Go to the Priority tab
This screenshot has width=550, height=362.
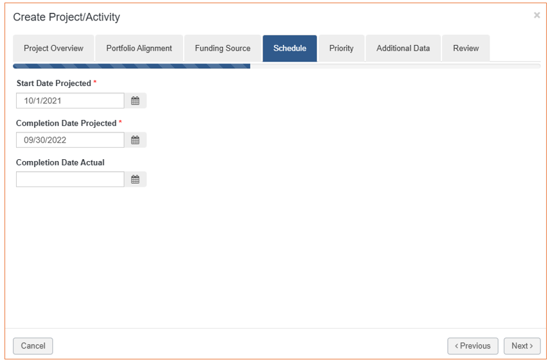pyautogui.click(x=341, y=48)
